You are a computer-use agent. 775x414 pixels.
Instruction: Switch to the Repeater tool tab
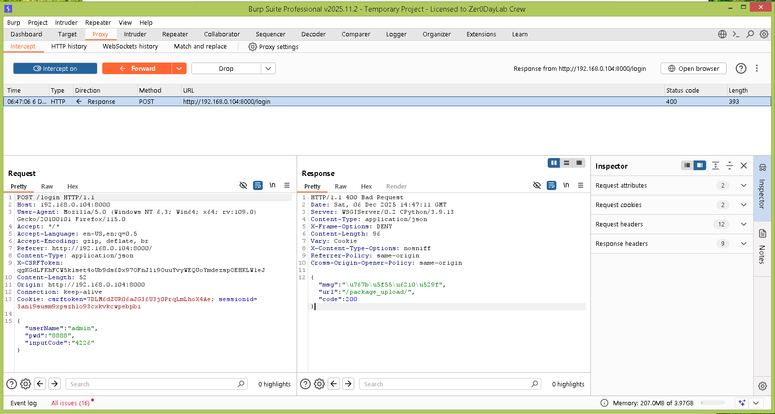(x=175, y=34)
